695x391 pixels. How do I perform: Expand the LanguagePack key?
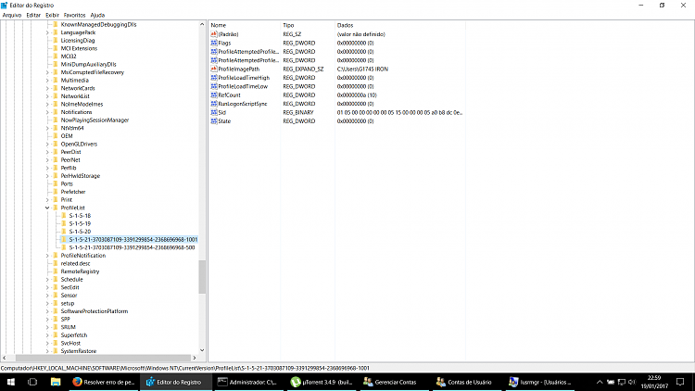pyautogui.click(x=47, y=32)
